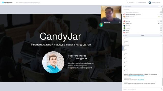This screenshot has height=91, width=163.
Task: Click the avatar in the Анастасия row
Action: pos(124,28)
